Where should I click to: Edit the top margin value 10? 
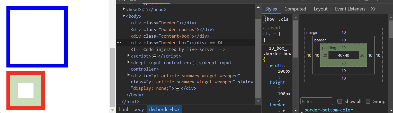click(344, 32)
